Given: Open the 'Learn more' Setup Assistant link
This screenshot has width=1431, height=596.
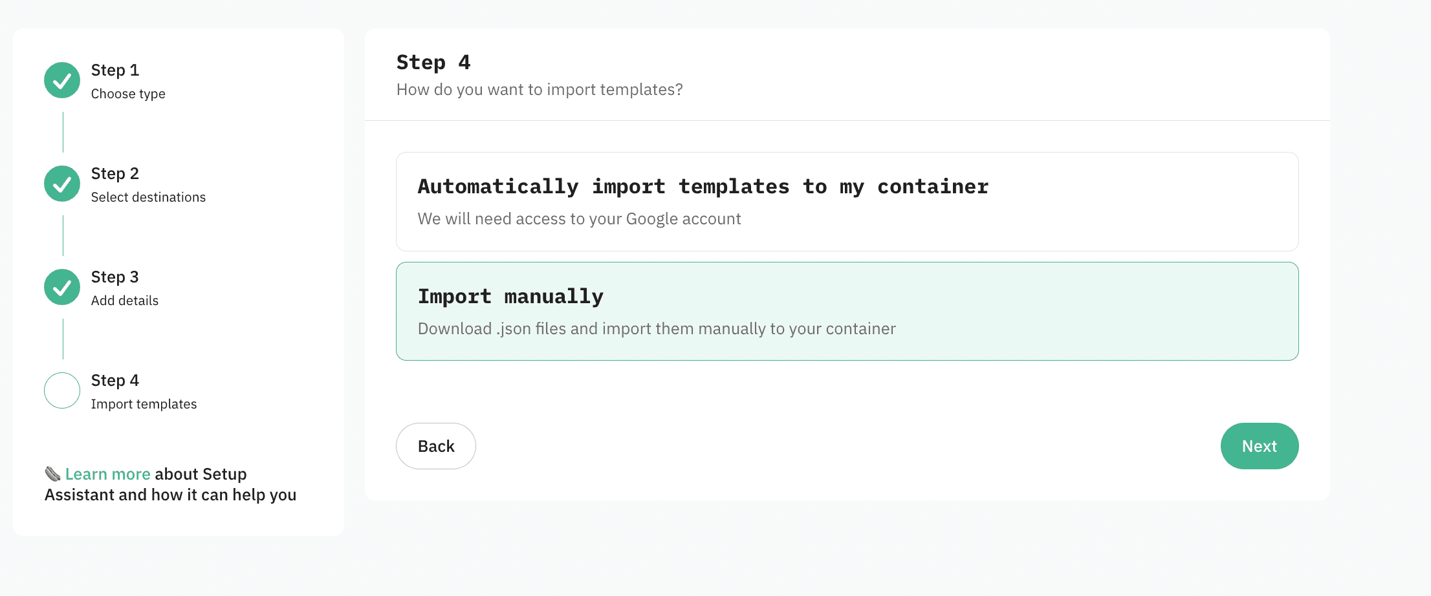Looking at the screenshot, I should coord(107,473).
